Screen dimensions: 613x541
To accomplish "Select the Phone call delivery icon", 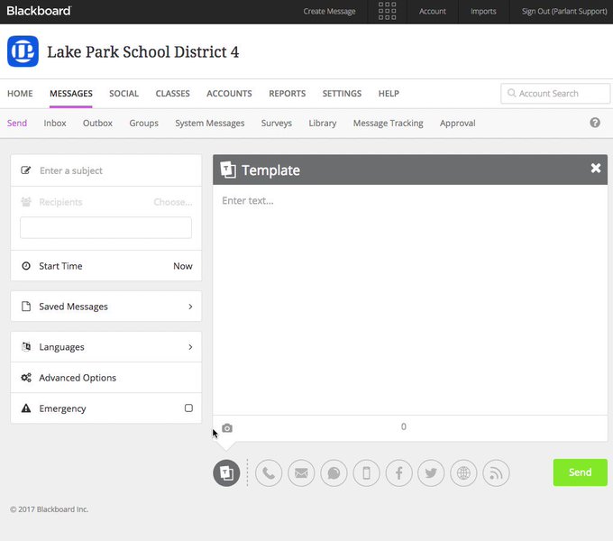I will (269, 473).
